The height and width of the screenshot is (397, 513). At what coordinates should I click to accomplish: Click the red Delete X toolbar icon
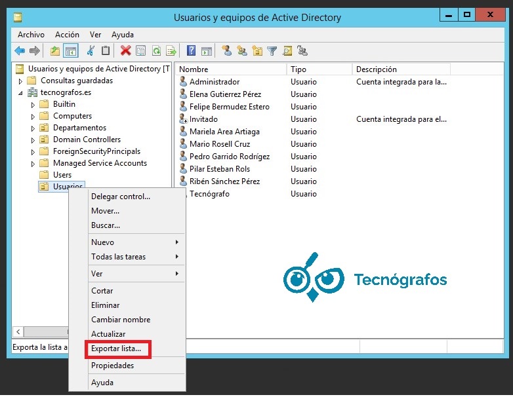pos(125,50)
